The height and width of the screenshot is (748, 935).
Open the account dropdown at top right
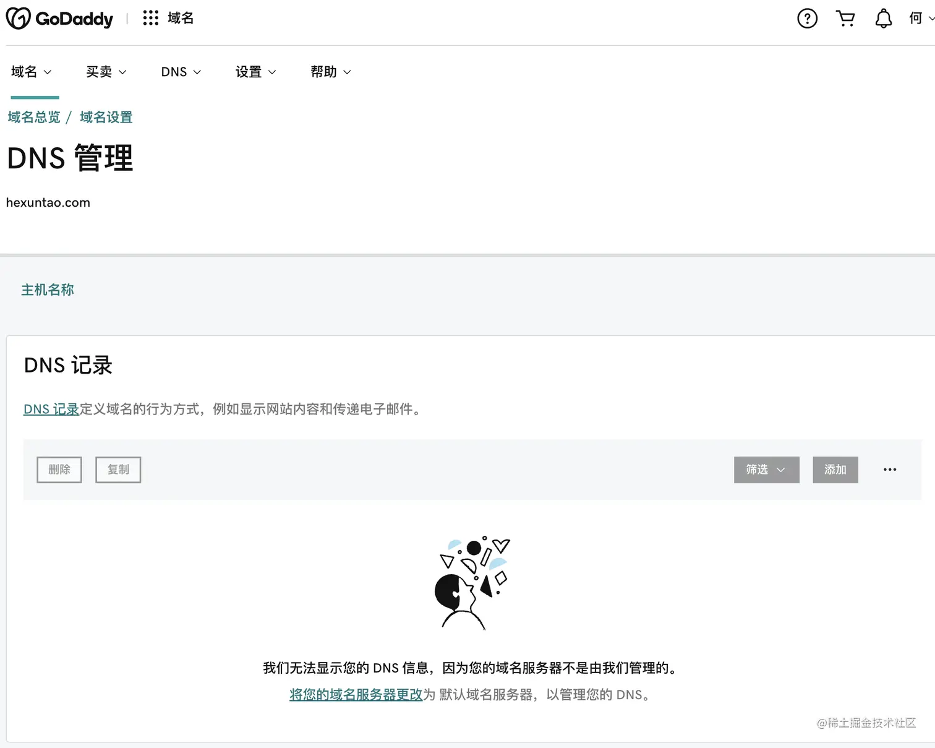(x=921, y=18)
